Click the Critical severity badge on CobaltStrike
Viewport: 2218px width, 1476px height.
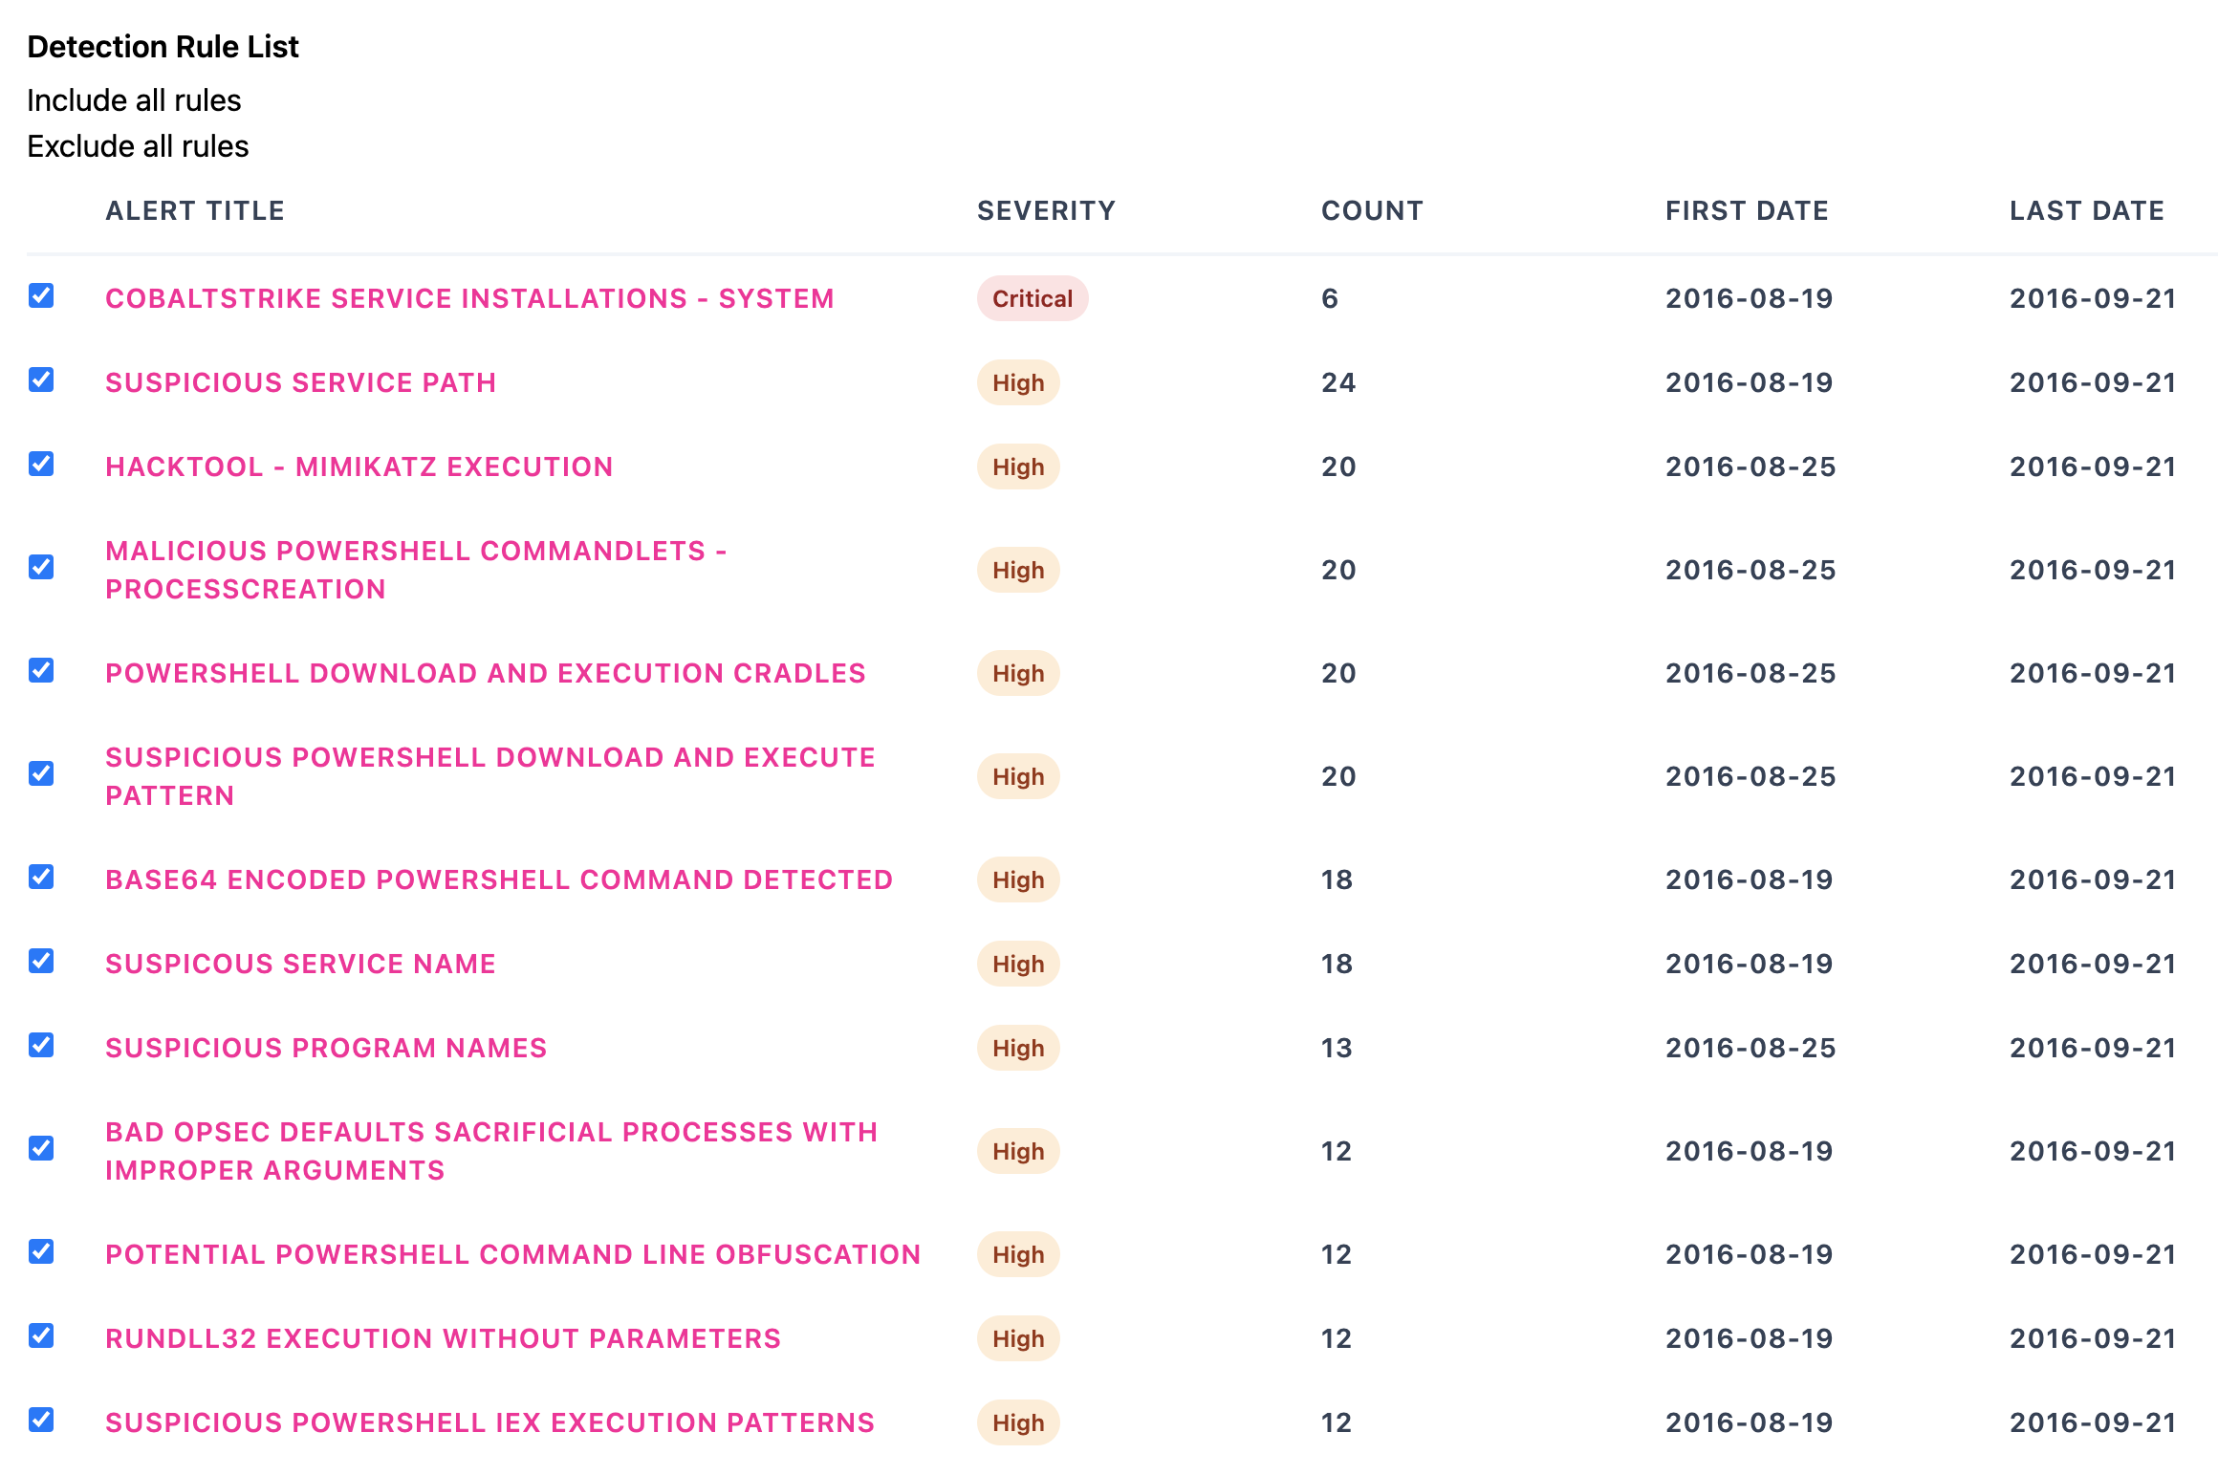(1033, 298)
